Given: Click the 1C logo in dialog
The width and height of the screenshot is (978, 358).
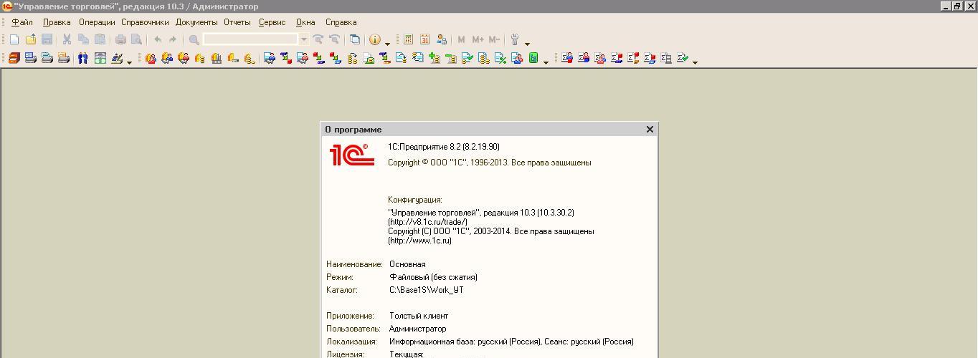Looking at the screenshot, I should 352,155.
